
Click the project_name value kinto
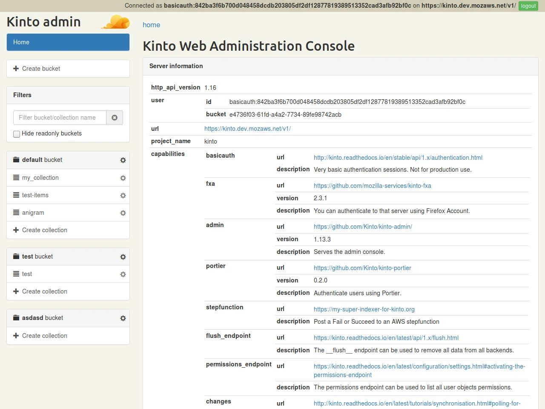pos(211,141)
